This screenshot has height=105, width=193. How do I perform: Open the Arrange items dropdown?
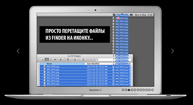[x=76, y=60]
